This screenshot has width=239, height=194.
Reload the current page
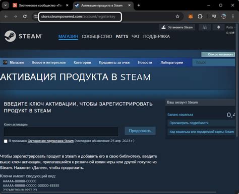click(25, 17)
